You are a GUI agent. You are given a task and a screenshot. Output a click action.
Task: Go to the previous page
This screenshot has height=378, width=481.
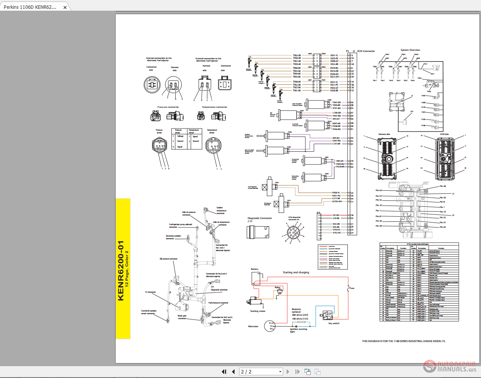[x=233, y=372]
